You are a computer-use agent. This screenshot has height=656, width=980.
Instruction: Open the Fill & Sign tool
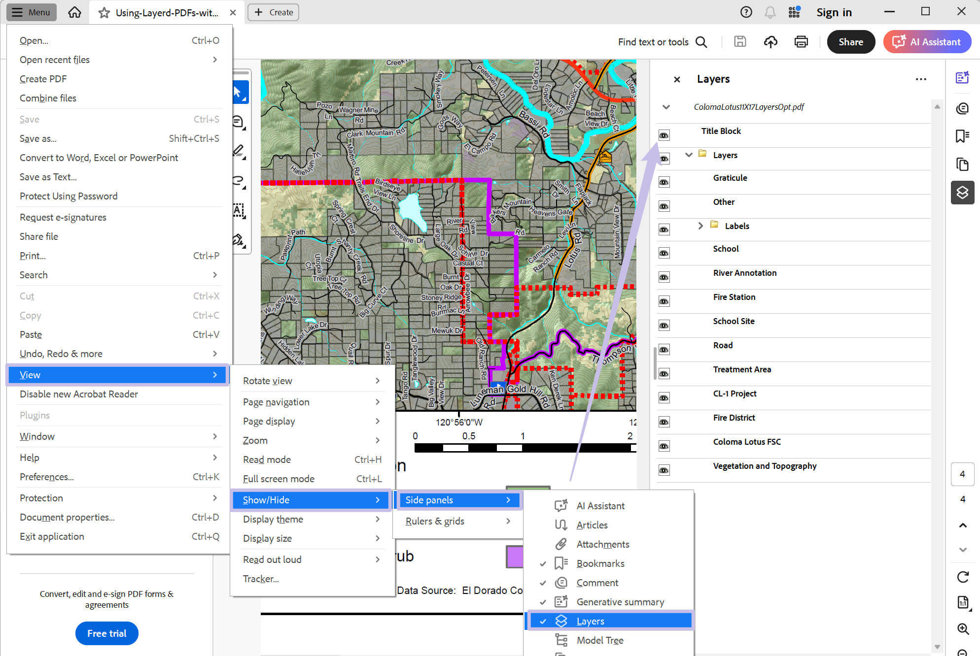point(239,240)
